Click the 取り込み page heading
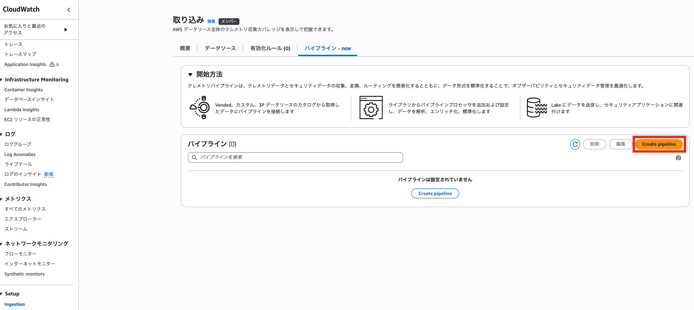The width and height of the screenshot is (694, 310). pyautogui.click(x=188, y=20)
